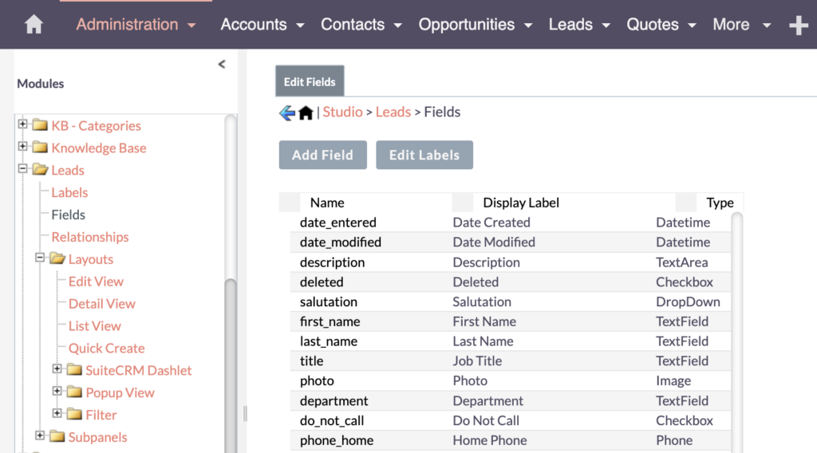Open the Layouts tree item
Screen dimensions: 817x453
(x=91, y=259)
